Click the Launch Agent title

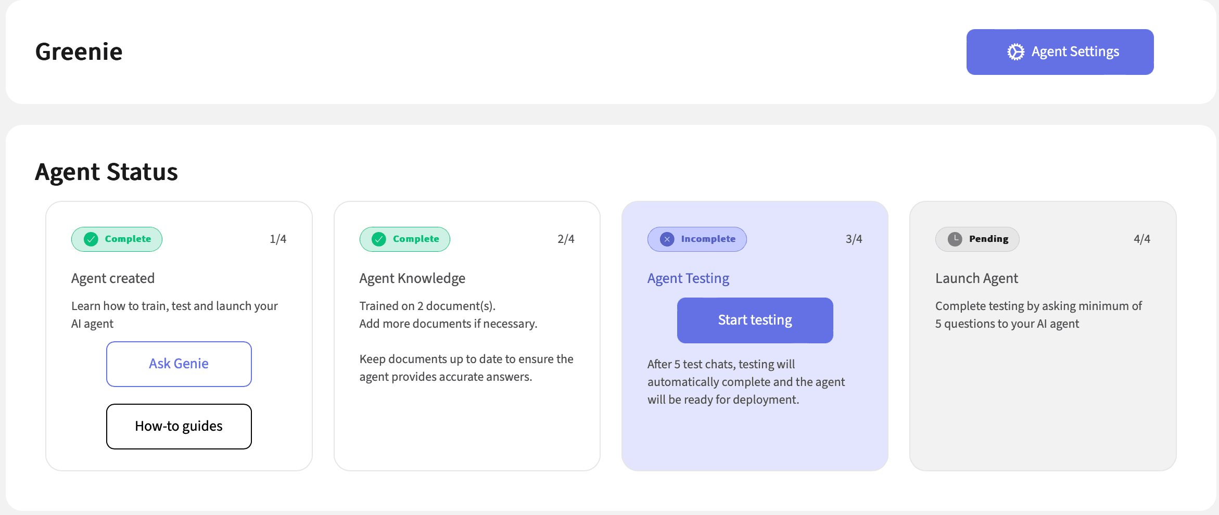[x=976, y=278]
